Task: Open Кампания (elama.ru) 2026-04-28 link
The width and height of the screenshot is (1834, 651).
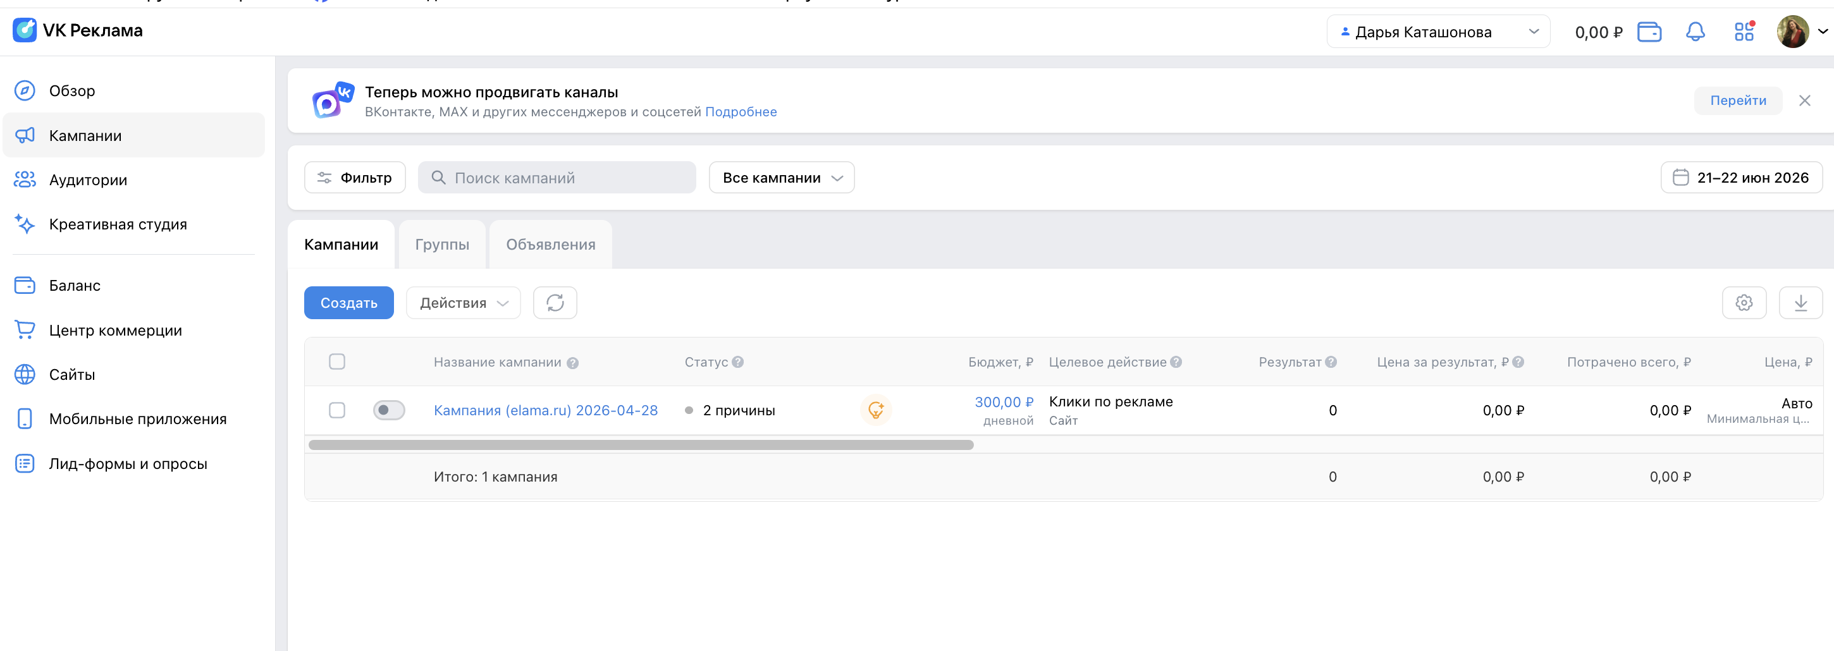Action: tap(545, 411)
